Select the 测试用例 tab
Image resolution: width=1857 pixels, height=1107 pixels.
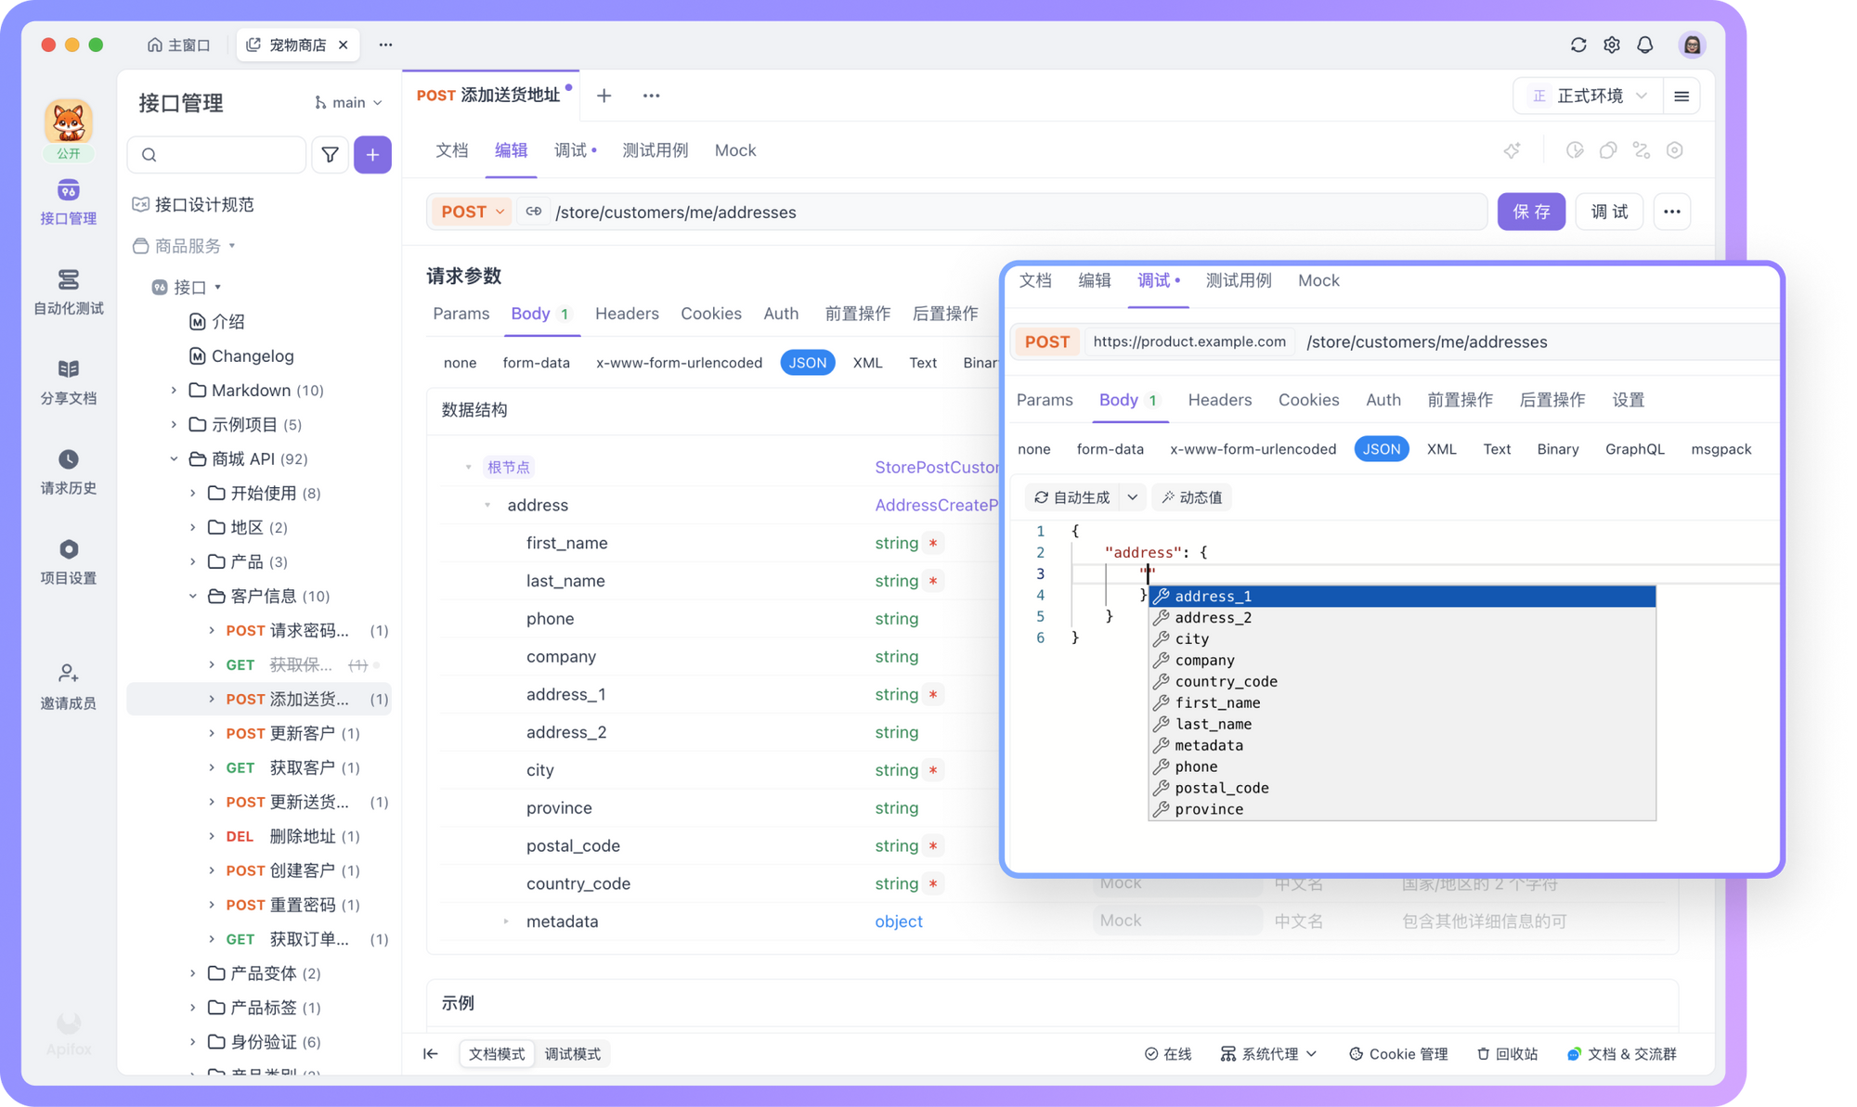(x=655, y=149)
